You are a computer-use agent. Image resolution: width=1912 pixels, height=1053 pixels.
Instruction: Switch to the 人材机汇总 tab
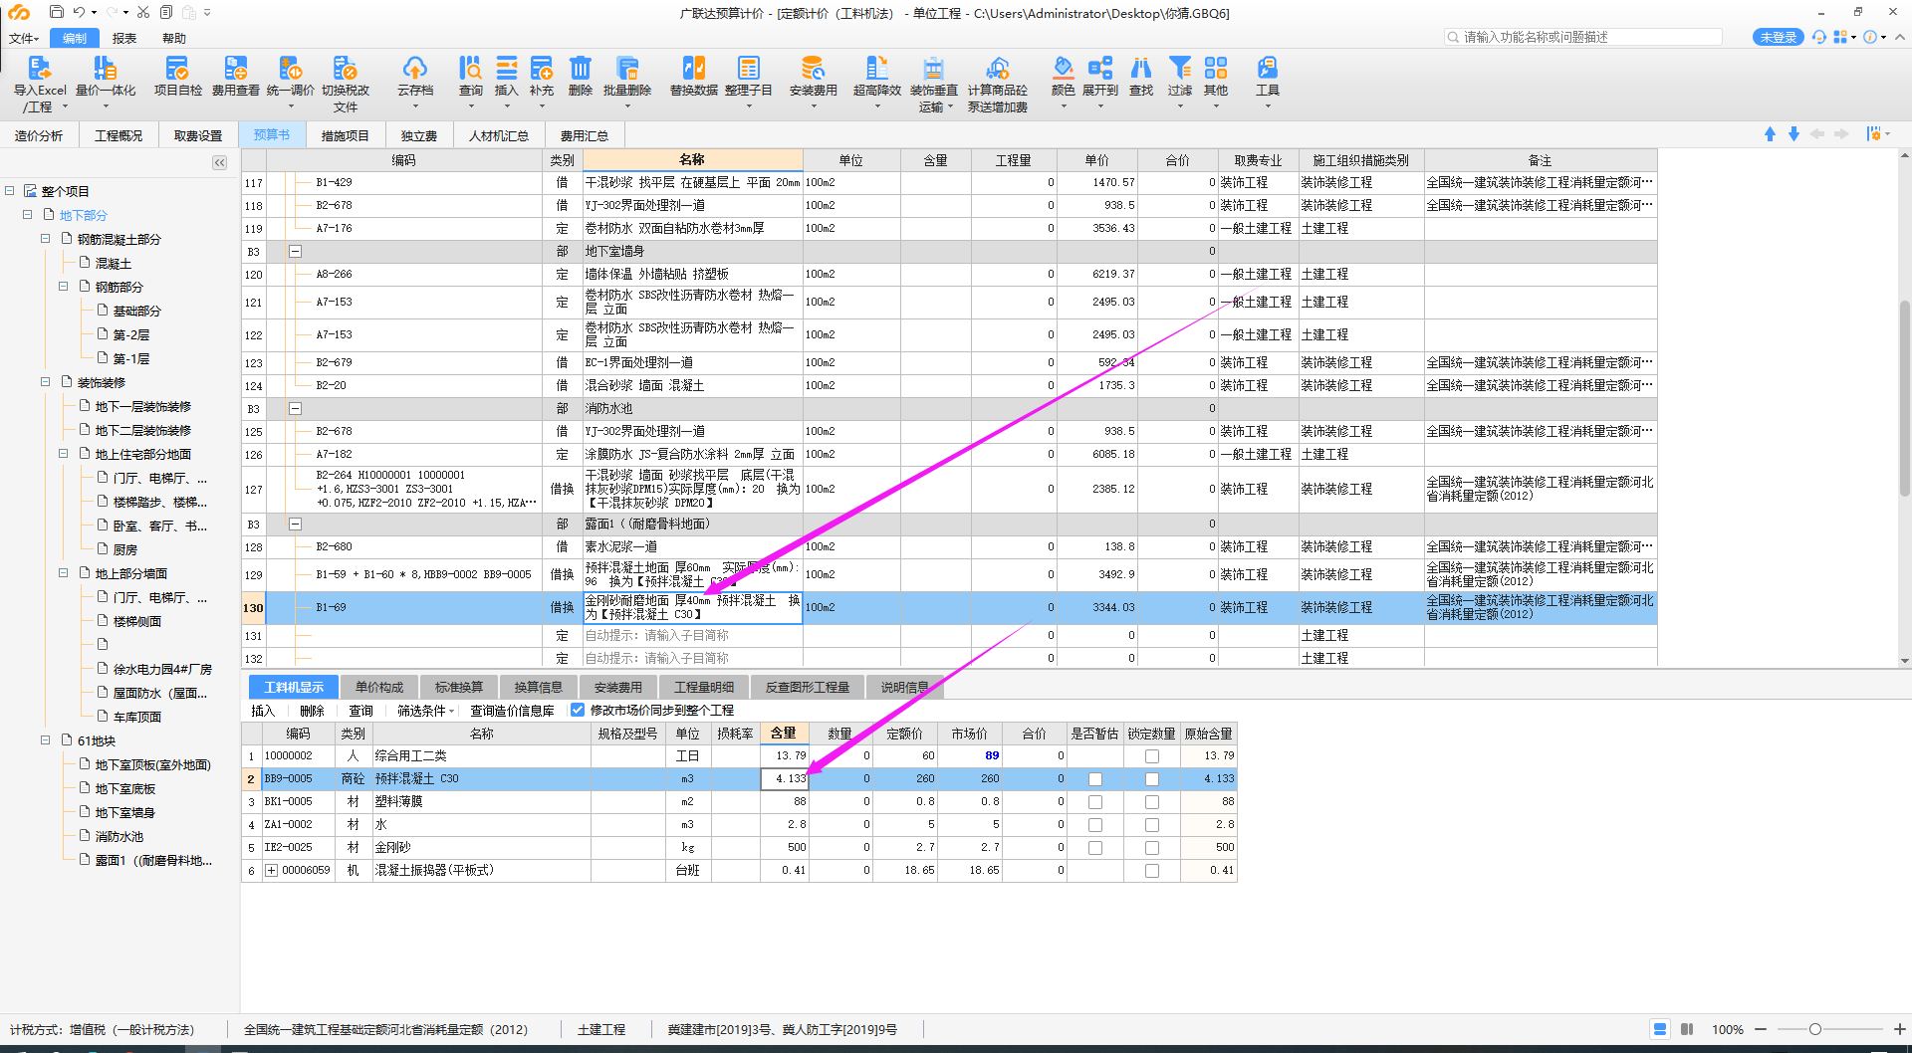pyautogui.click(x=498, y=135)
